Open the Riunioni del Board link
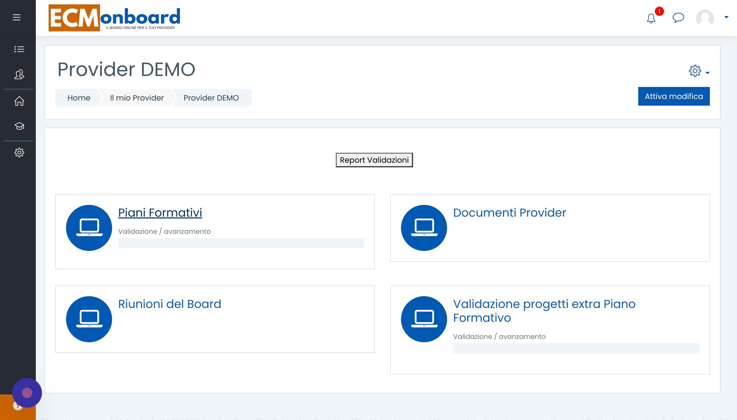The image size is (737, 420). tap(169, 304)
